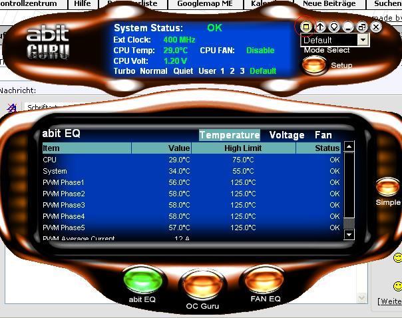Click the [Weite... link in forum page

coord(390,301)
